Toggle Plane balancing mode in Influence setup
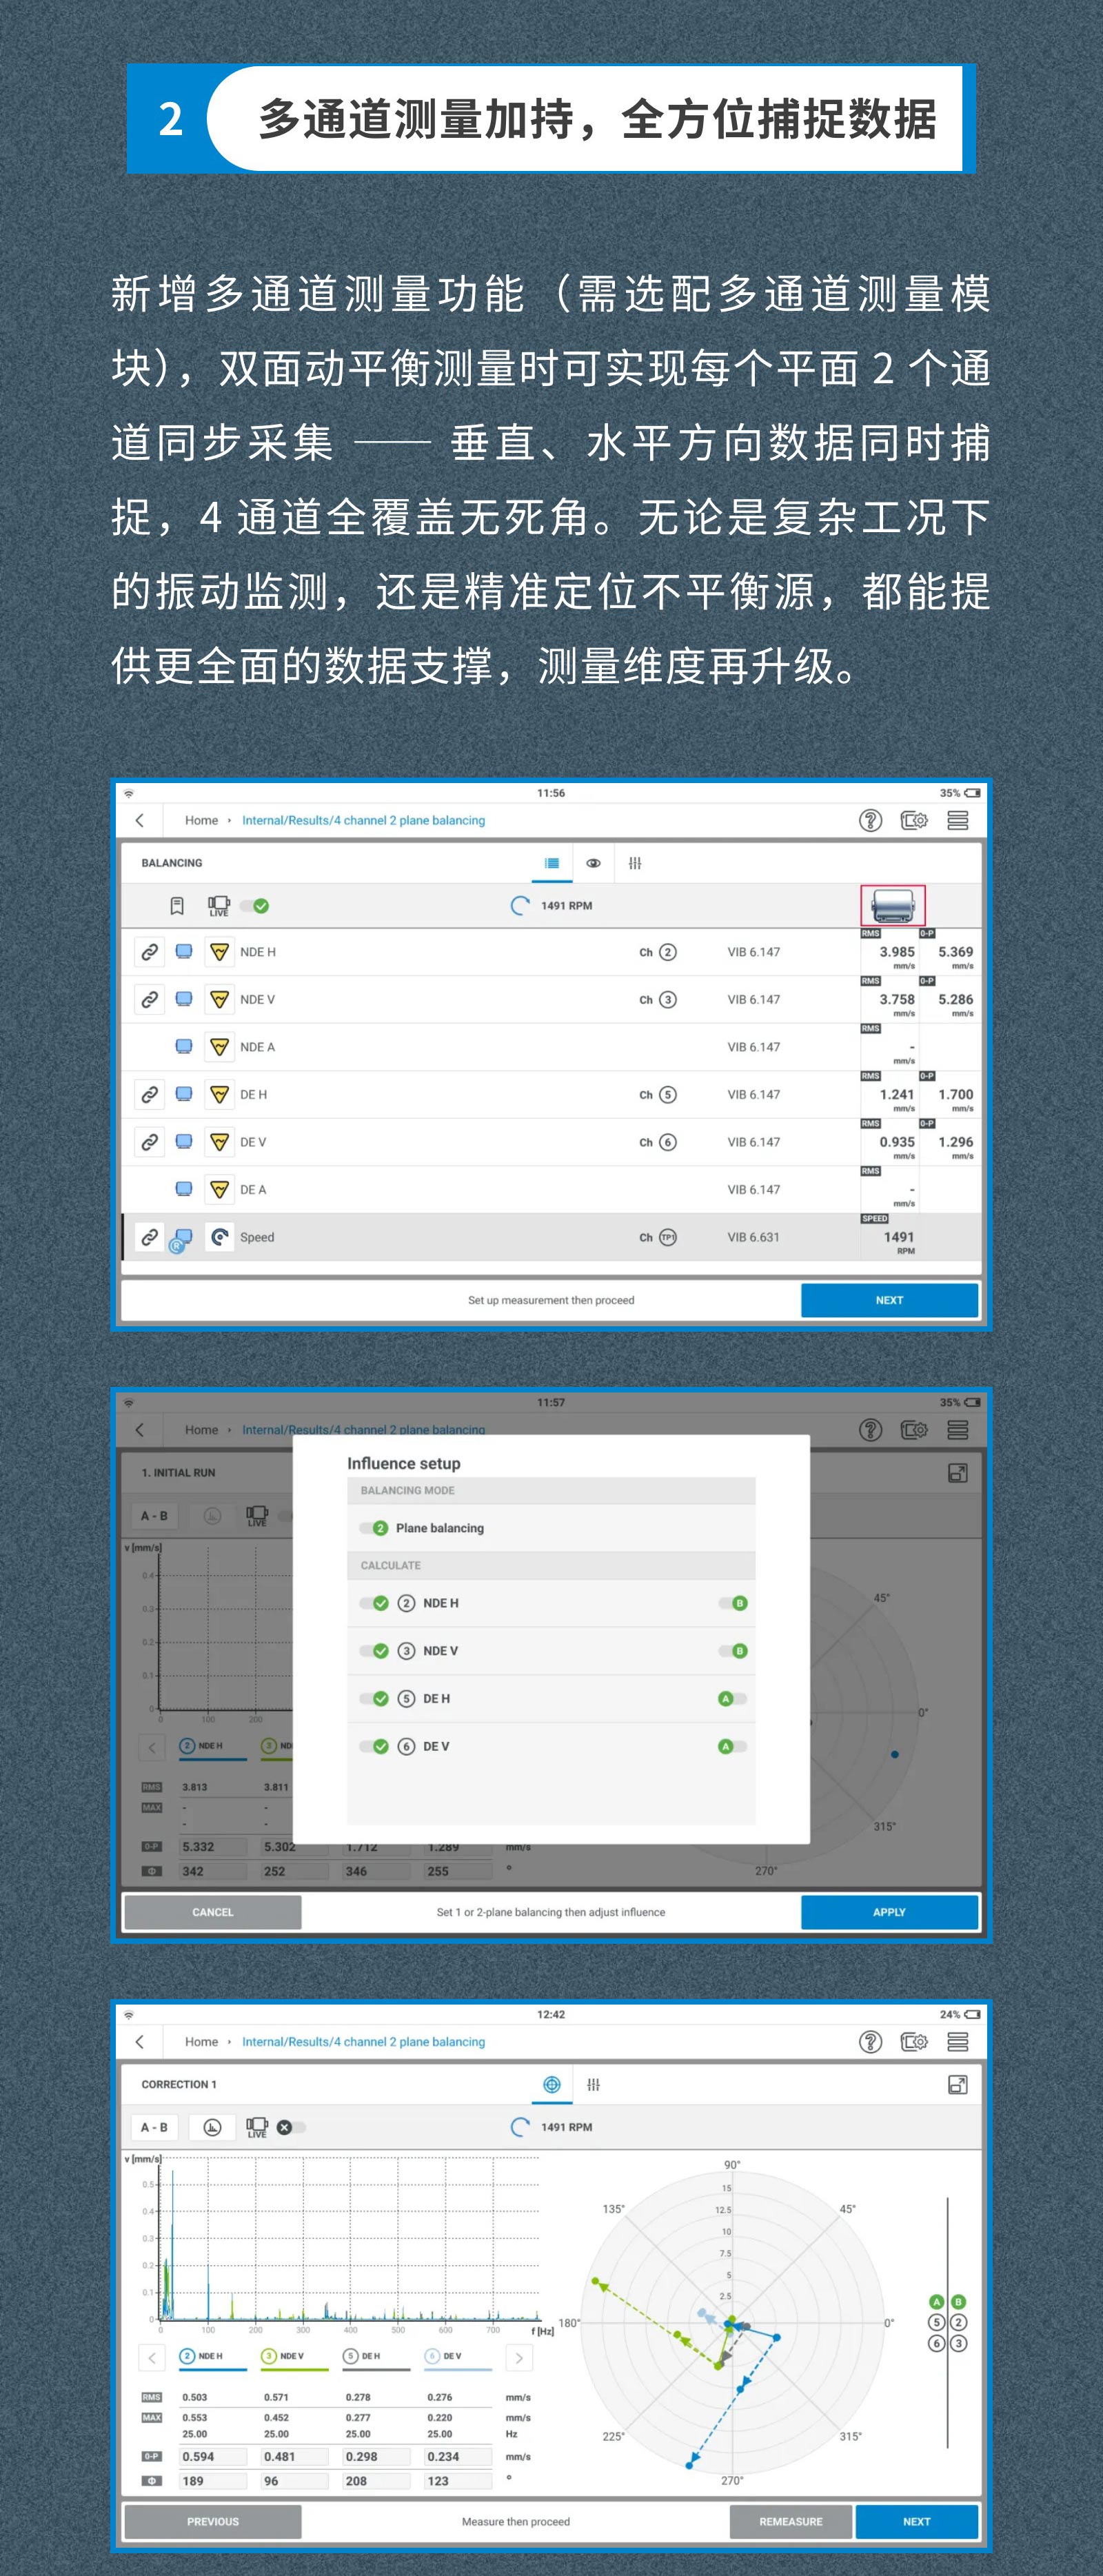 374,1528
